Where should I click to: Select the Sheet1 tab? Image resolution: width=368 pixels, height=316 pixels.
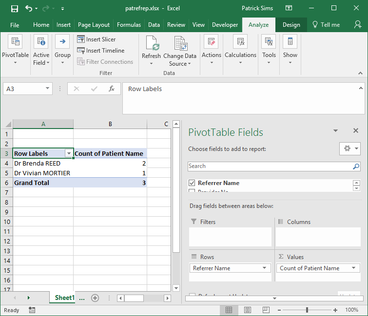[x=64, y=297]
